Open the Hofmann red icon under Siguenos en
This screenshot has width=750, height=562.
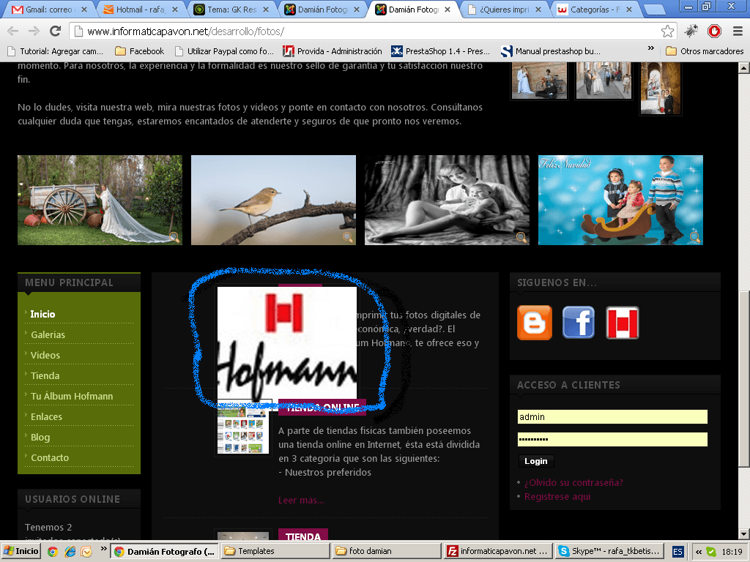pos(623,323)
